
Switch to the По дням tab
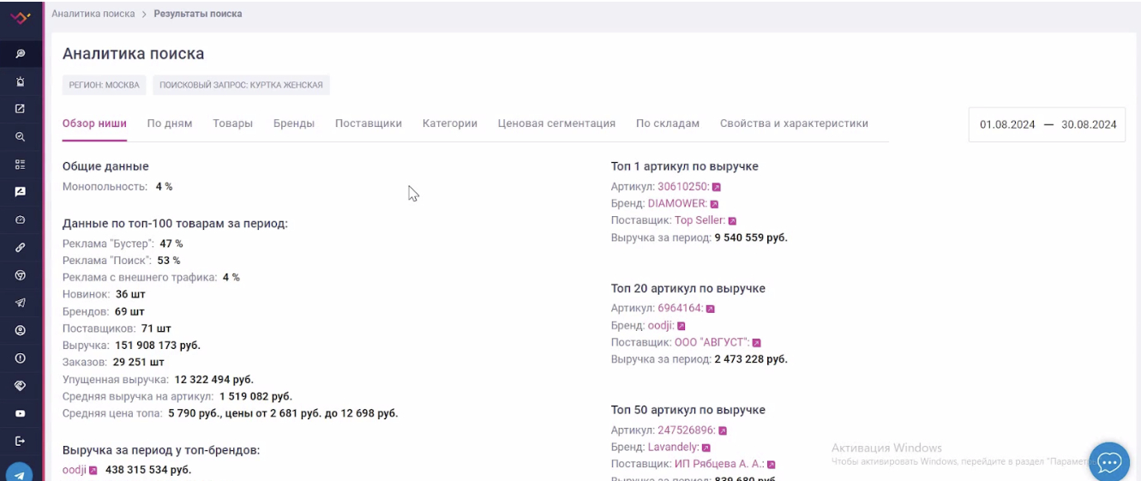click(x=170, y=123)
